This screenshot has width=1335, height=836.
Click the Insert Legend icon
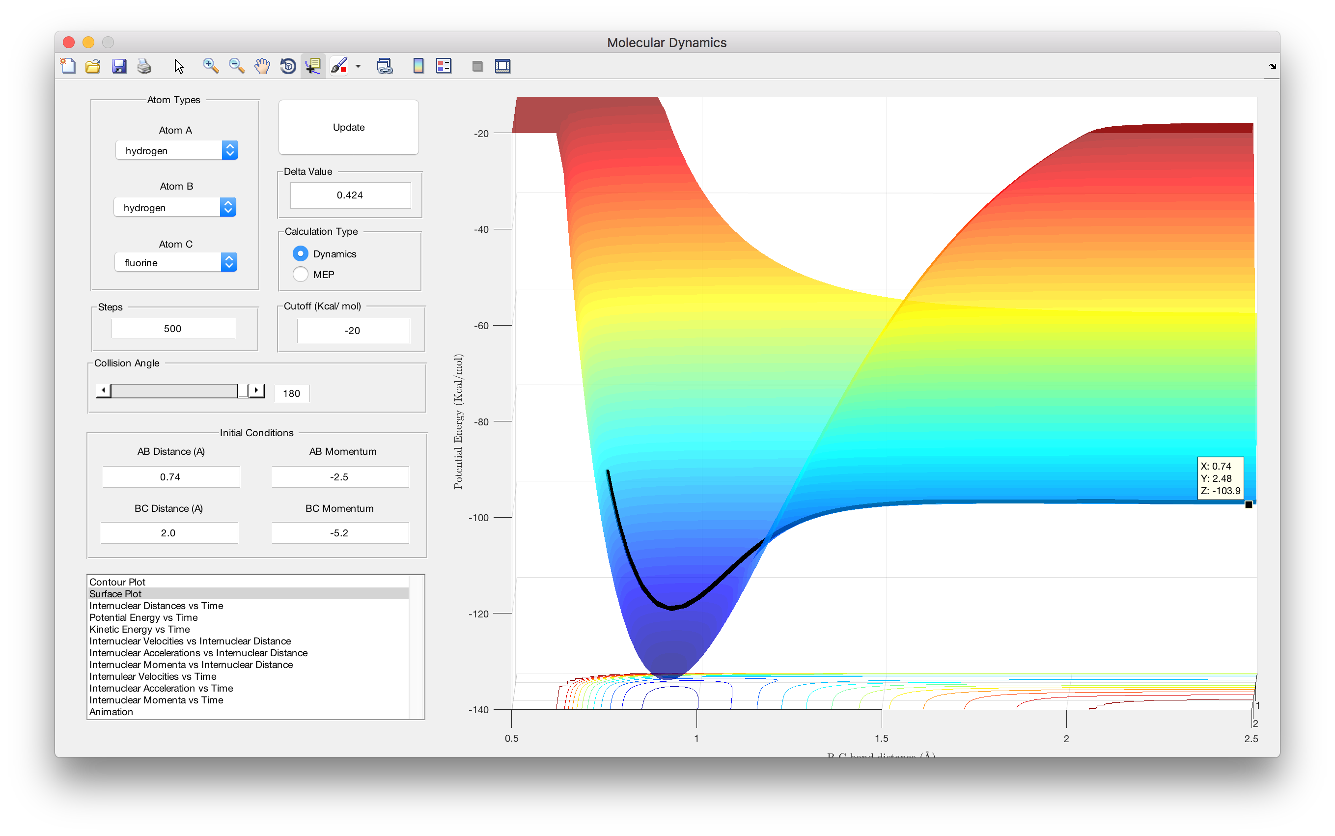pyautogui.click(x=444, y=66)
